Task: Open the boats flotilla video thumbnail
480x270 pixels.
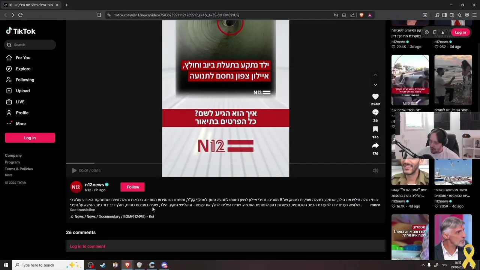Action: 453,172
